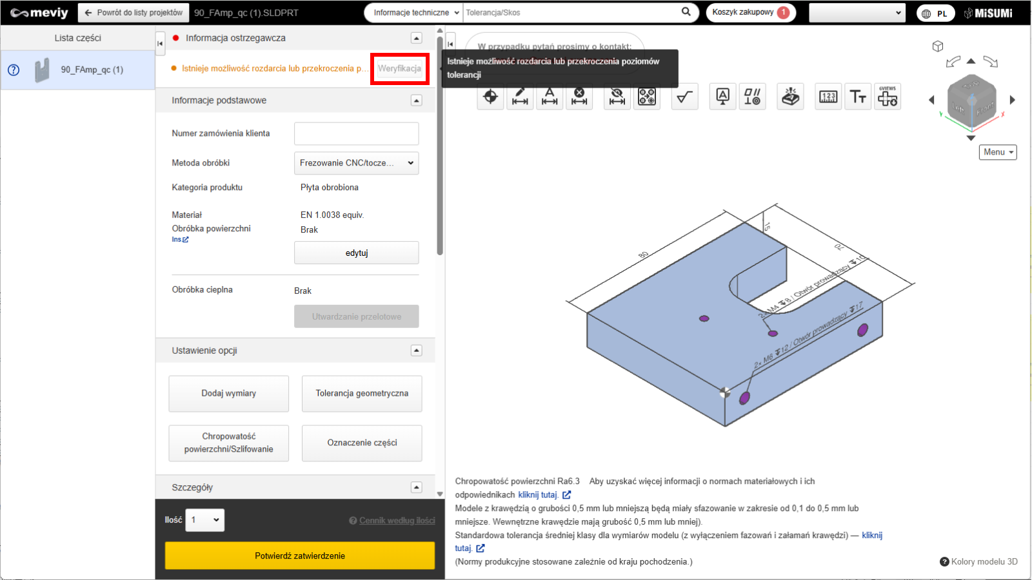Toggle the Ustawienie opcji section
Image resolution: width=1032 pixels, height=580 pixels.
[x=417, y=351]
